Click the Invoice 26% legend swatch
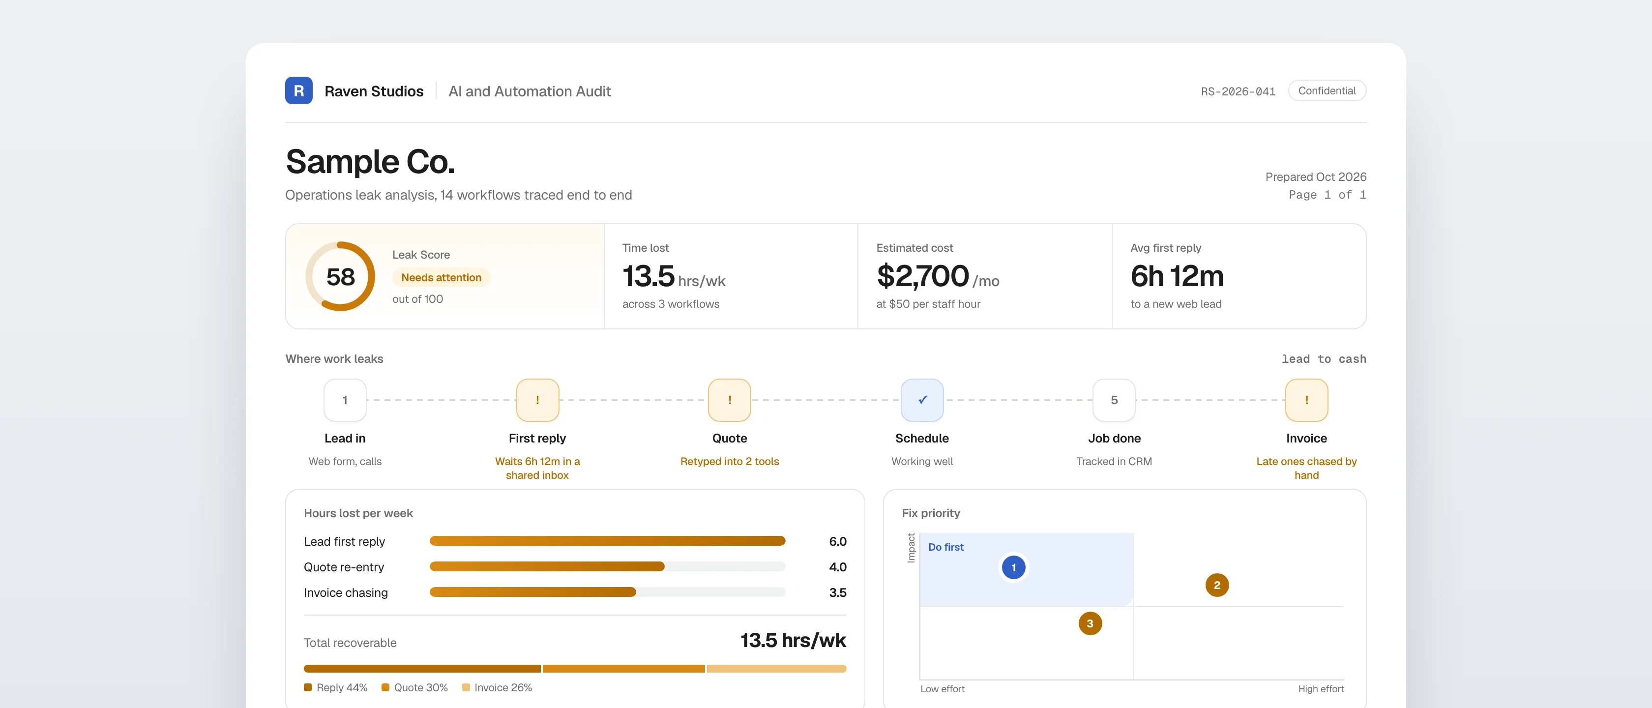The width and height of the screenshot is (1652, 708). [466, 687]
